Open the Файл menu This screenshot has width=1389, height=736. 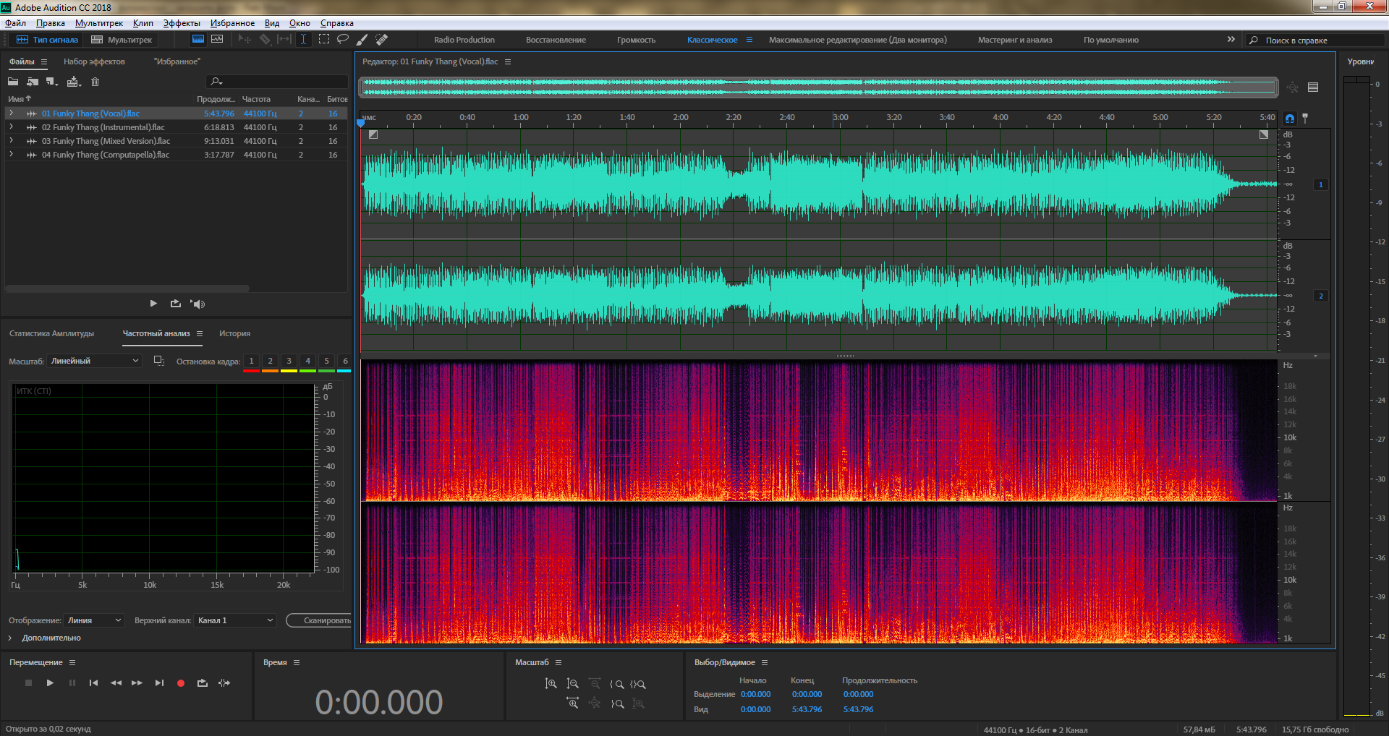(15, 23)
